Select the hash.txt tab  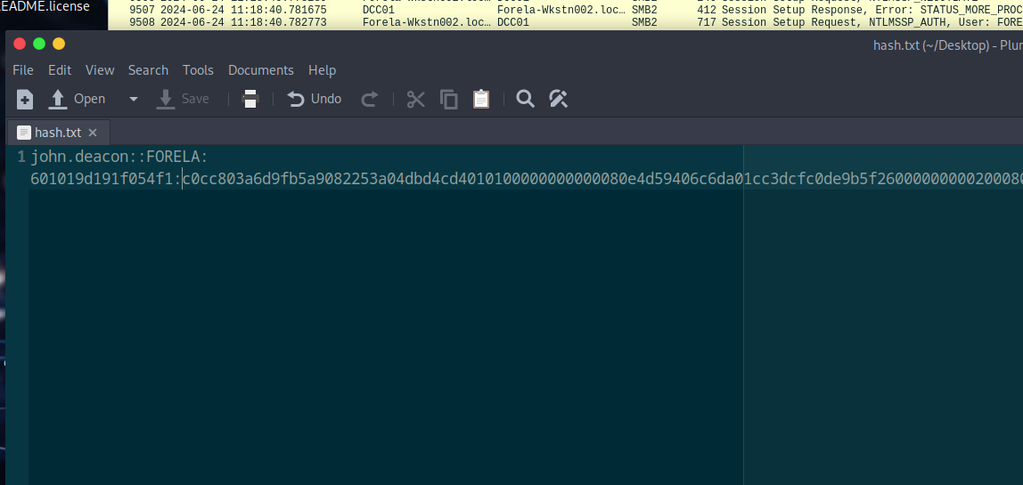57,133
